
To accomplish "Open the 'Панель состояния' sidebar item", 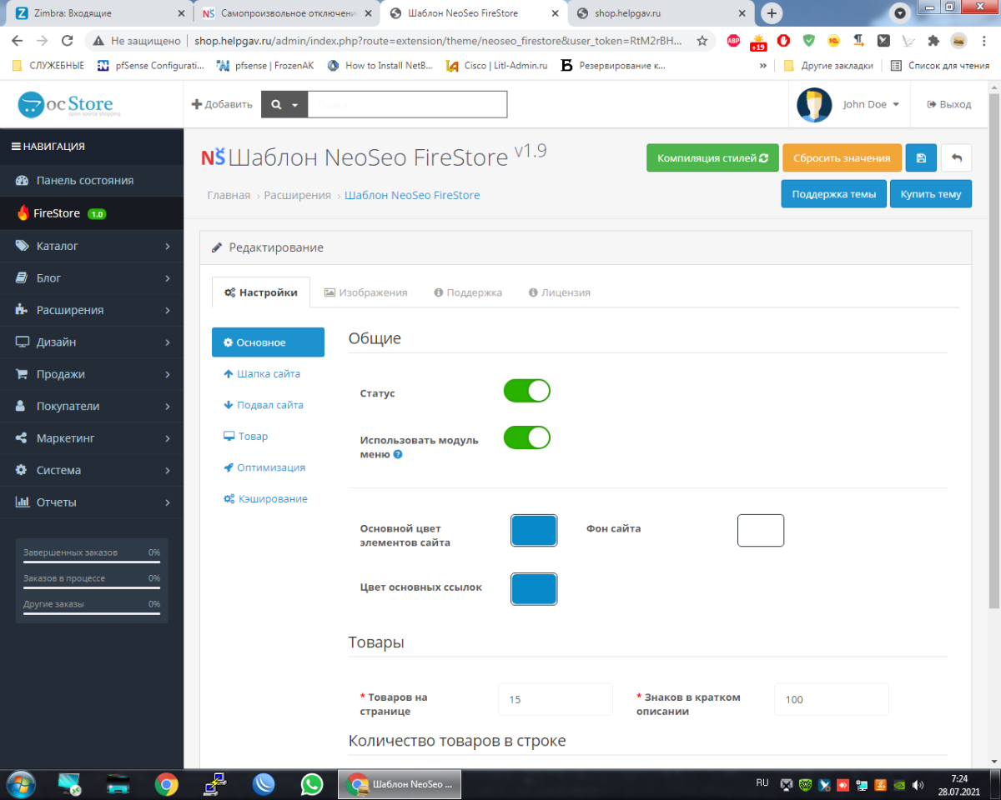I will (92, 181).
